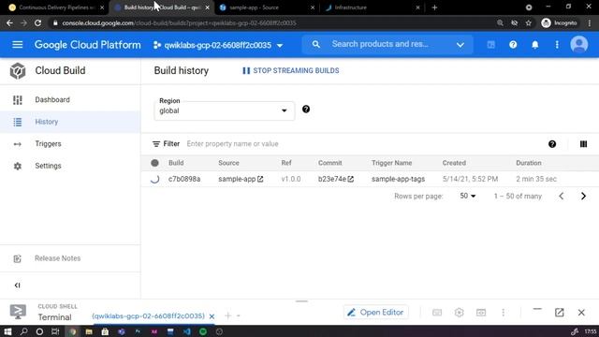
Task: Click the running build spinner status icon
Action: tap(154, 179)
